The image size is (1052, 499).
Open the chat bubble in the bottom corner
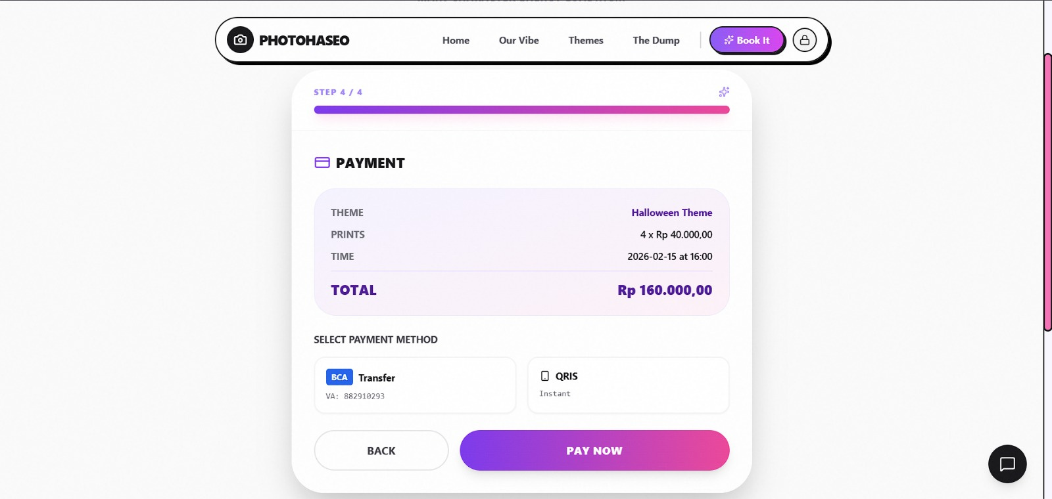[1007, 464]
